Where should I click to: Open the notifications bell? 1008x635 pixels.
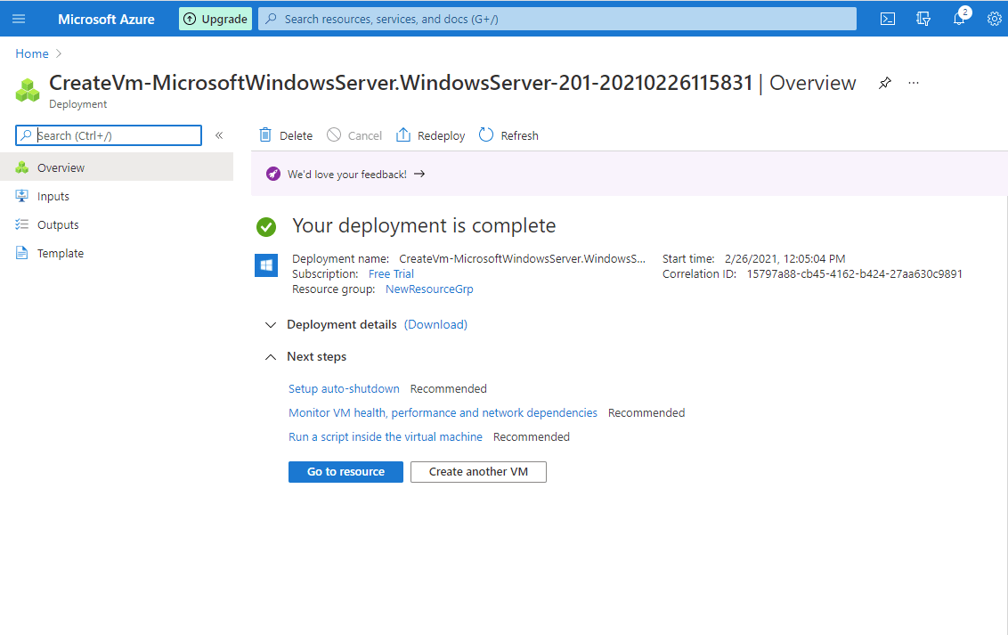tap(958, 18)
